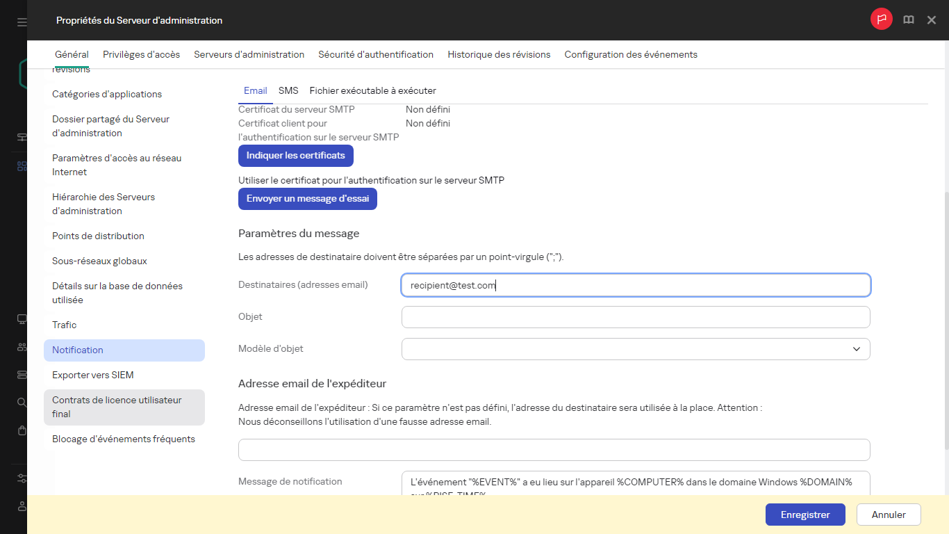Image resolution: width=949 pixels, height=534 pixels.
Task: Open the online help book icon
Action: tap(908, 19)
